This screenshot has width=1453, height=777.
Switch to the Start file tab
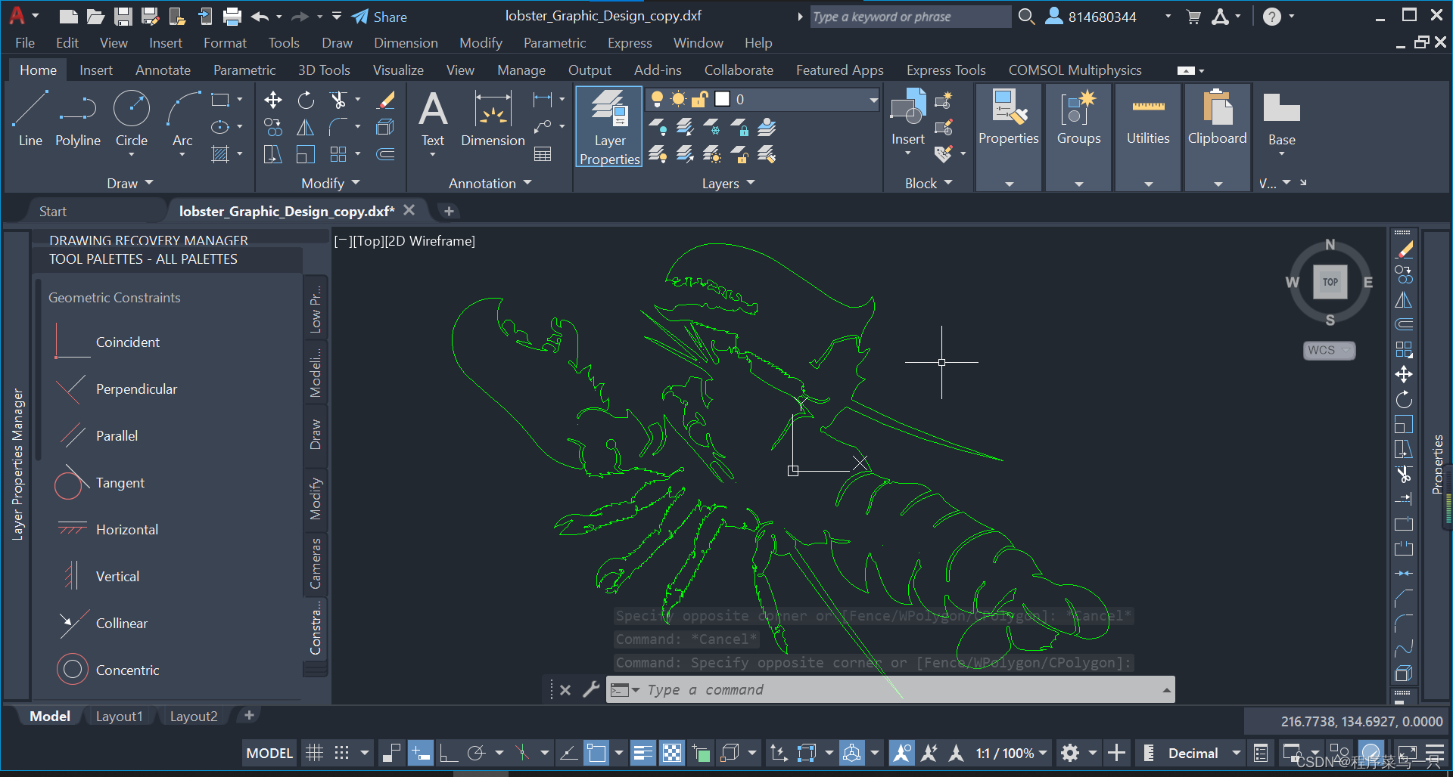click(x=53, y=212)
